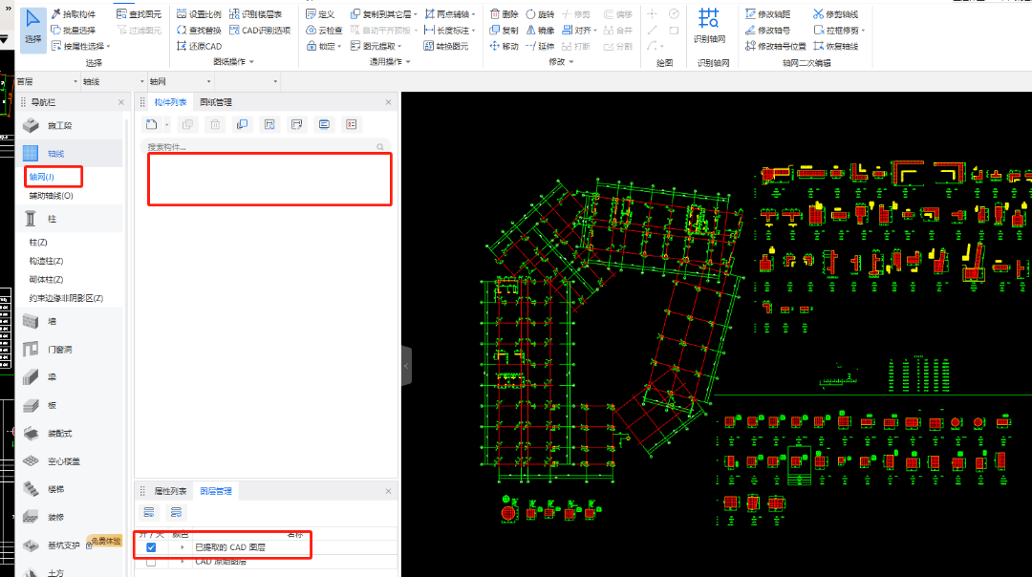Open the 查找图元 find elements tool
This screenshot has width=1032, height=577.
(139, 13)
